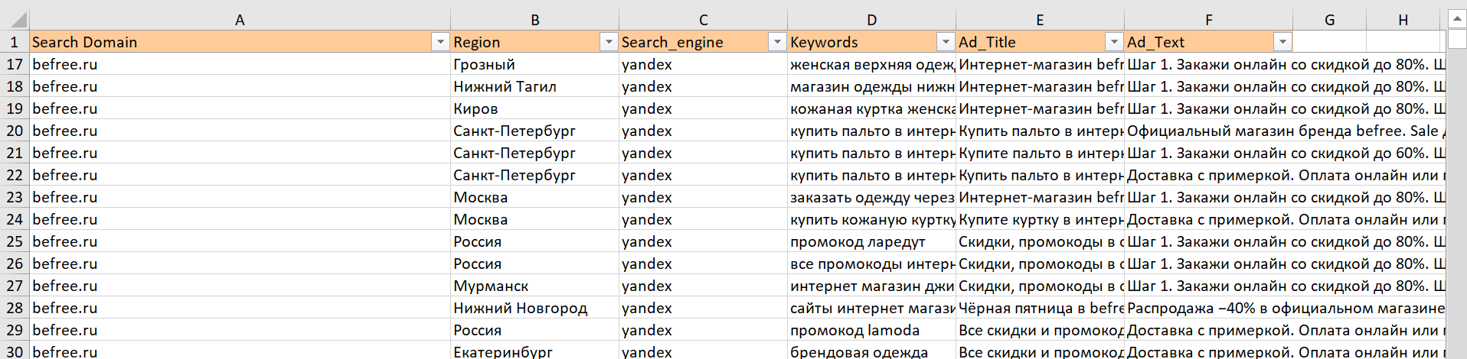Select the промокод lamoda keyword cell
1467x359 pixels.
pos(871,330)
